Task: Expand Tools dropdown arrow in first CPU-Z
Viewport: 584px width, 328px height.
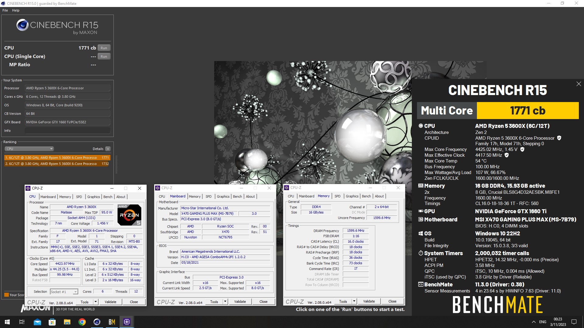Action: 96,302
